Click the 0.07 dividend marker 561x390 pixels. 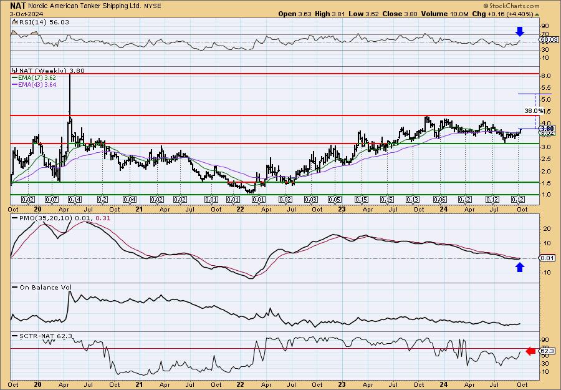tap(52, 200)
